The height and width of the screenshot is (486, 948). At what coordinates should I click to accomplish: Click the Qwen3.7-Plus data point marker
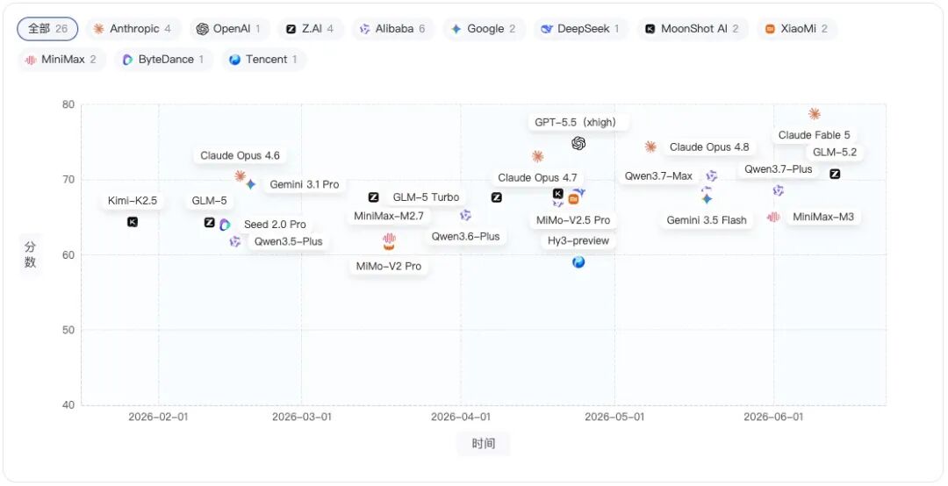[x=778, y=190]
